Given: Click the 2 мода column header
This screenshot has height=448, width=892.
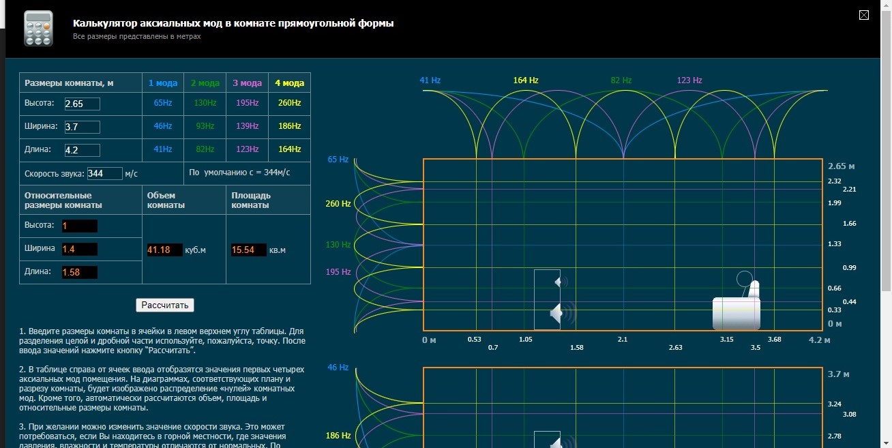Looking at the screenshot, I should point(205,83).
